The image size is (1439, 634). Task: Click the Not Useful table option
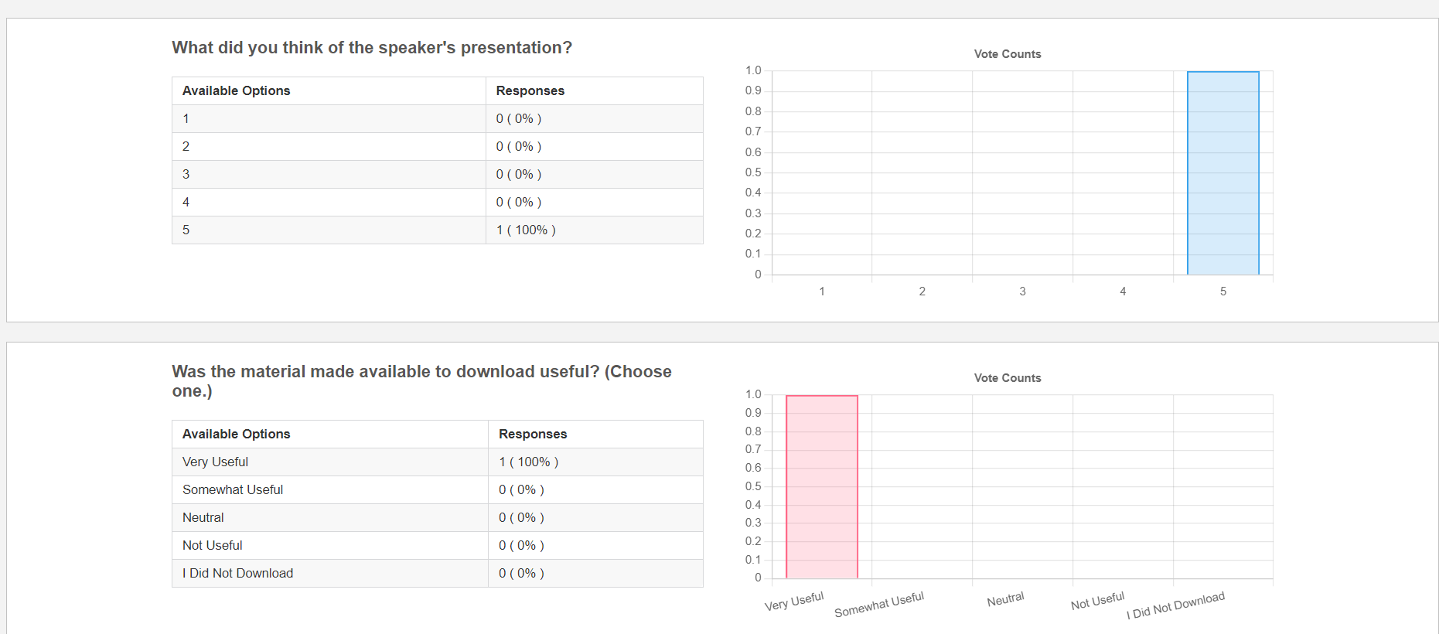pos(213,546)
